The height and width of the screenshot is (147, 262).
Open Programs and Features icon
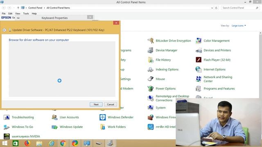pos(199,89)
